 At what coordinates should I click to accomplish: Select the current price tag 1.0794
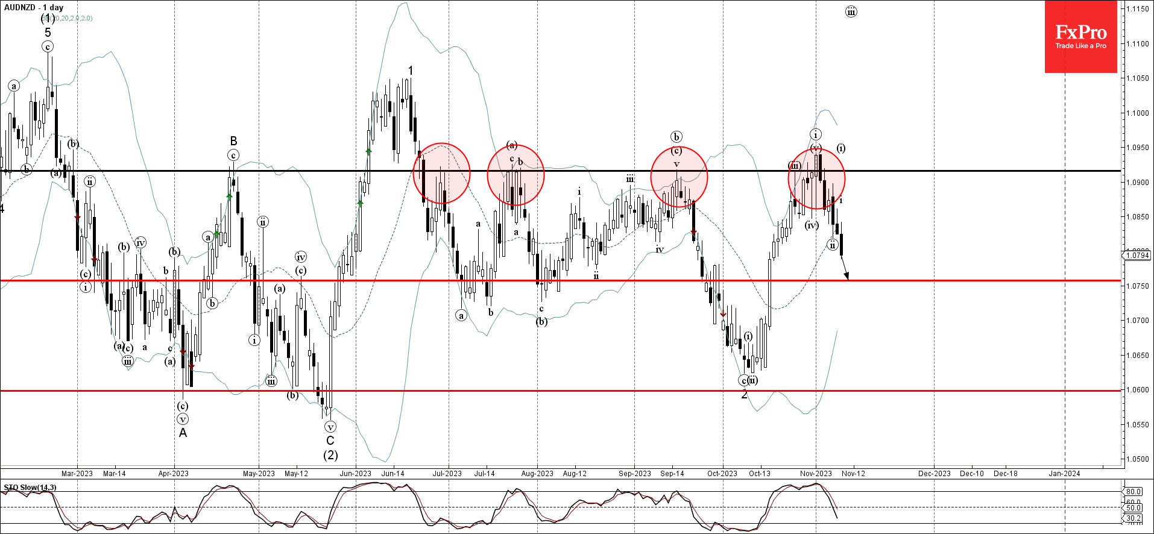[1137, 256]
